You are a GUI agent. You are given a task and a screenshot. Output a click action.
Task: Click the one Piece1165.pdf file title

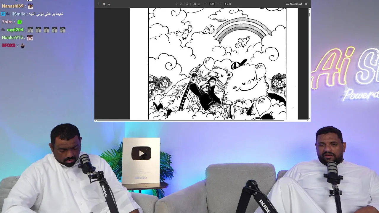click(x=294, y=4)
